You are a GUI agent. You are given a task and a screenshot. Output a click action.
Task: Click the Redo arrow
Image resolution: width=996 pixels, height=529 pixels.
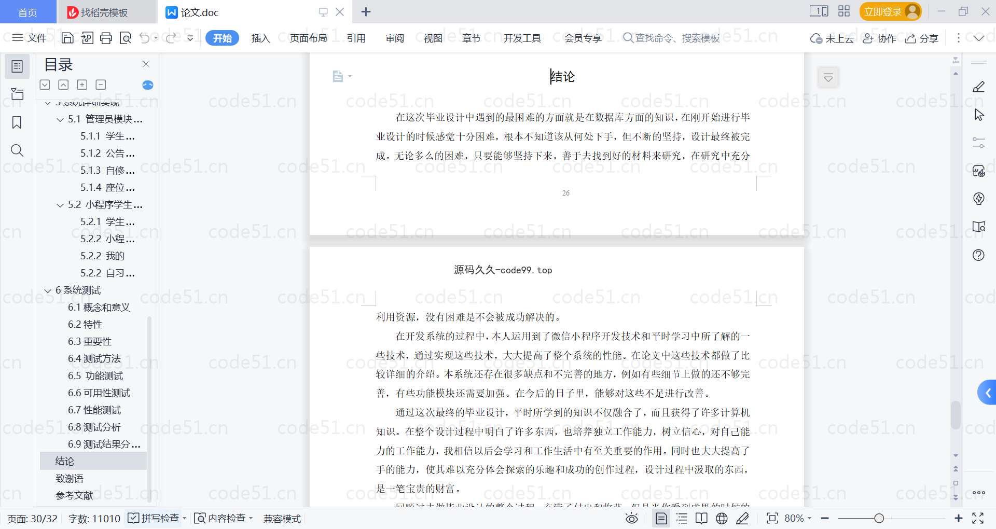click(171, 38)
